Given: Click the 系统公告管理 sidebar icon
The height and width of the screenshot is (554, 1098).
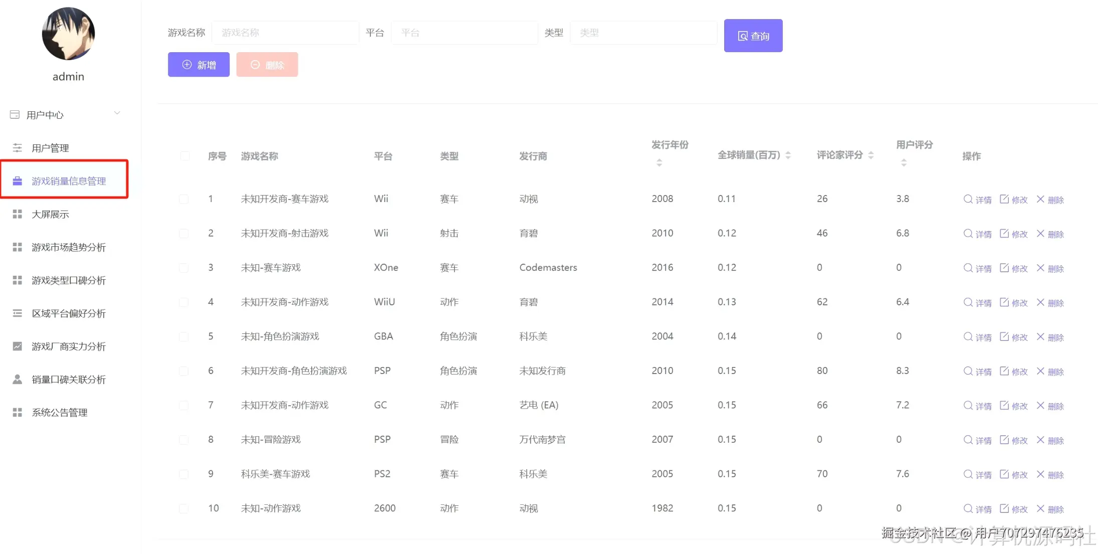Looking at the screenshot, I should click(17, 412).
